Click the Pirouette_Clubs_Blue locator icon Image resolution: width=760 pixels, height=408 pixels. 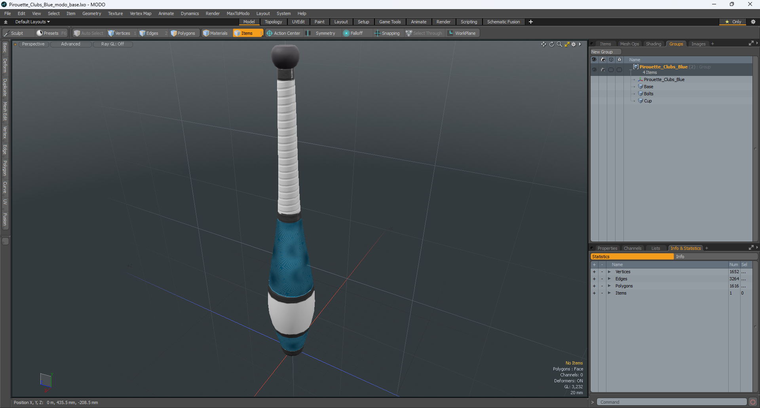coord(640,79)
